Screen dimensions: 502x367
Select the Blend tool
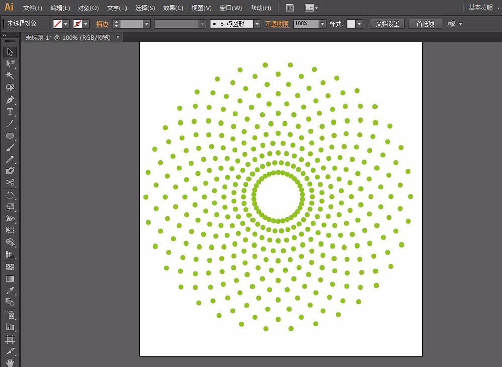(10, 302)
